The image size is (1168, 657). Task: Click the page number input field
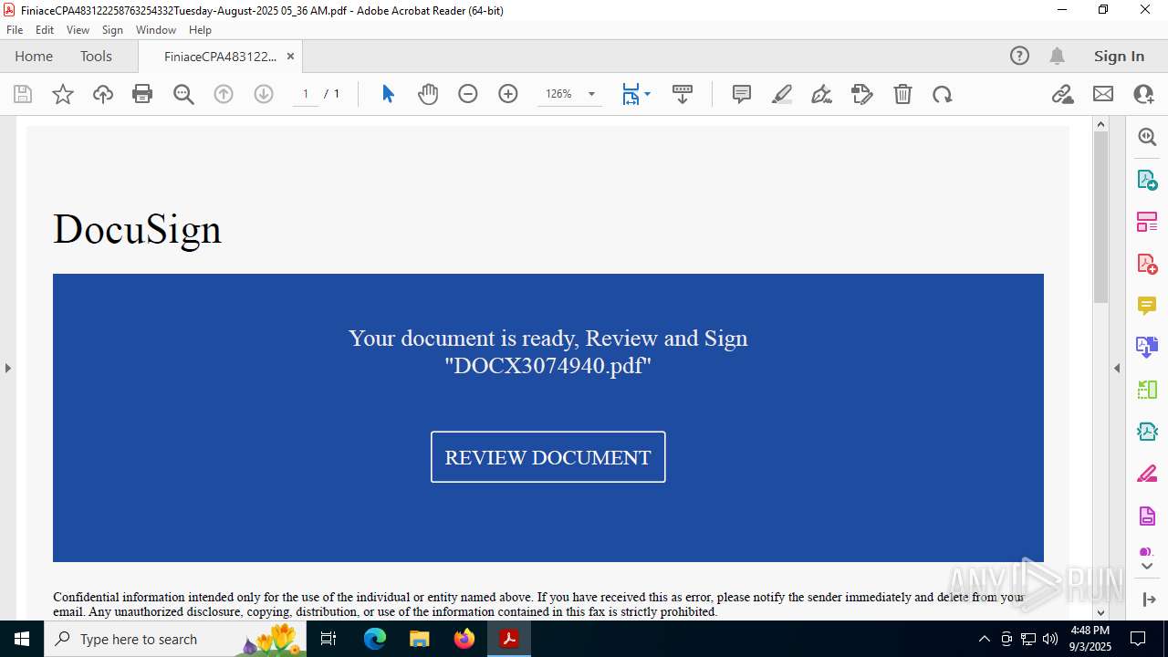306,94
